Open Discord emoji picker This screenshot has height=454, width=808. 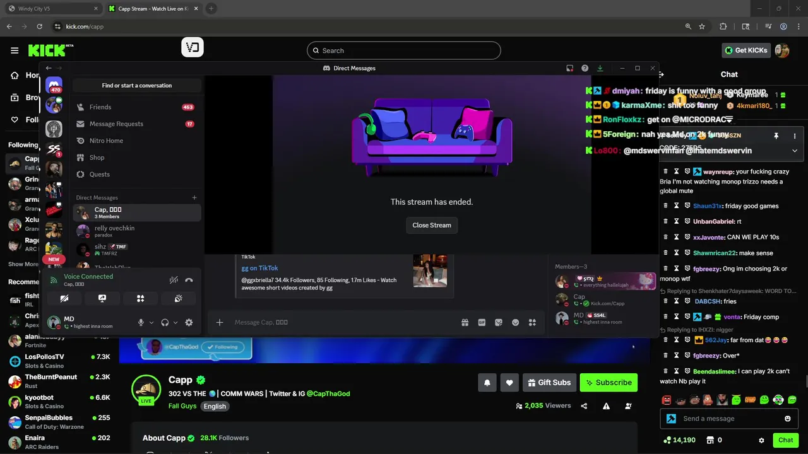click(515, 322)
